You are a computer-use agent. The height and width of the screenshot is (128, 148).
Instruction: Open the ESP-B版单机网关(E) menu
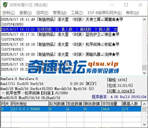pos(105,13)
